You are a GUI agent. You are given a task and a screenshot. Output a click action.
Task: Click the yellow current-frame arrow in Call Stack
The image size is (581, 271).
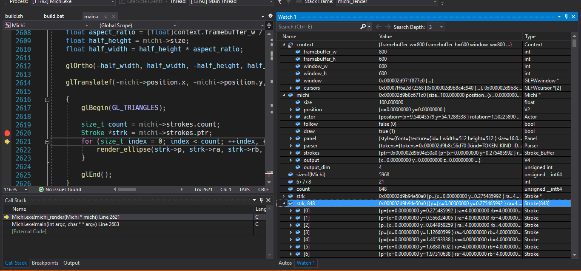pyautogui.click(x=7, y=217)
